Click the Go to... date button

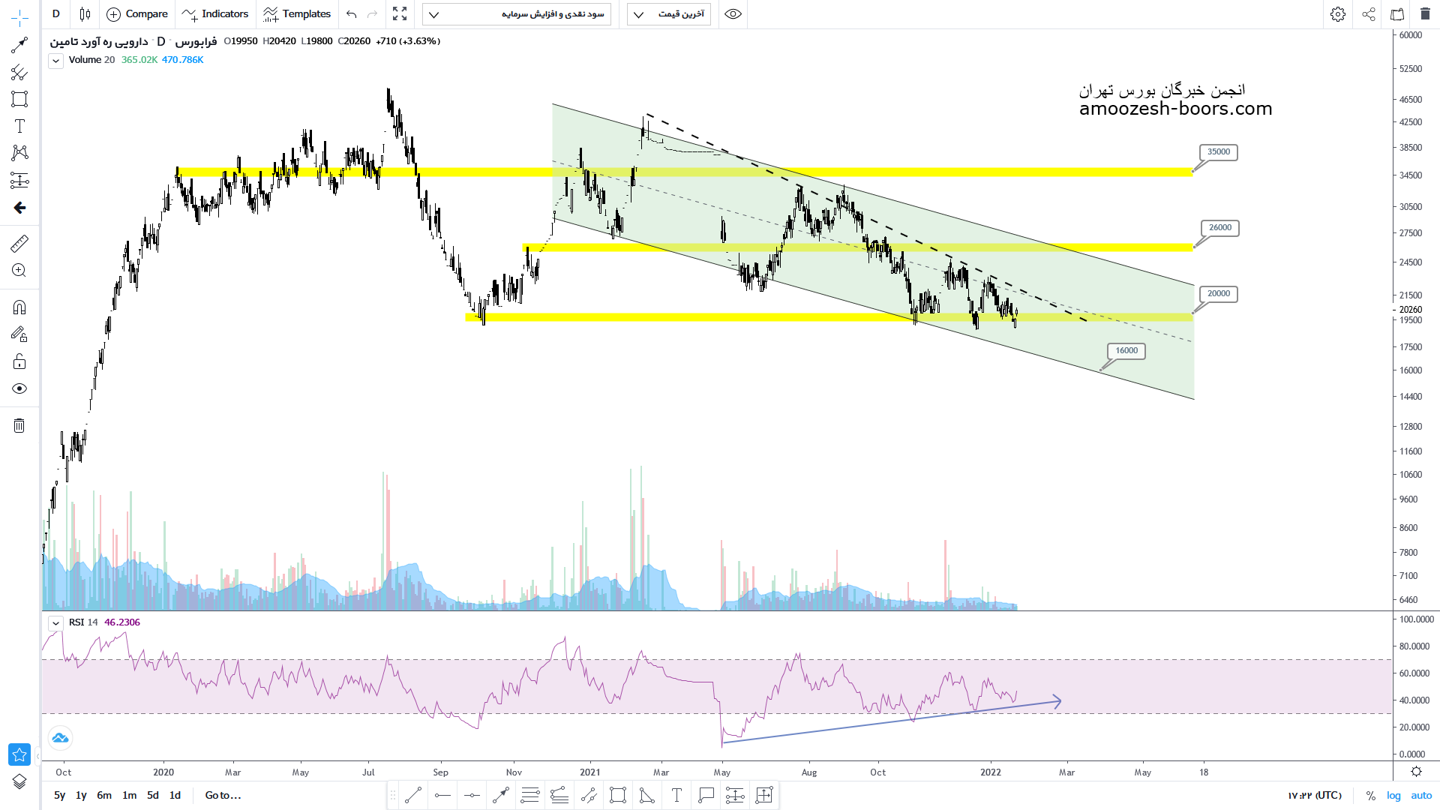[x=223, y=796]
